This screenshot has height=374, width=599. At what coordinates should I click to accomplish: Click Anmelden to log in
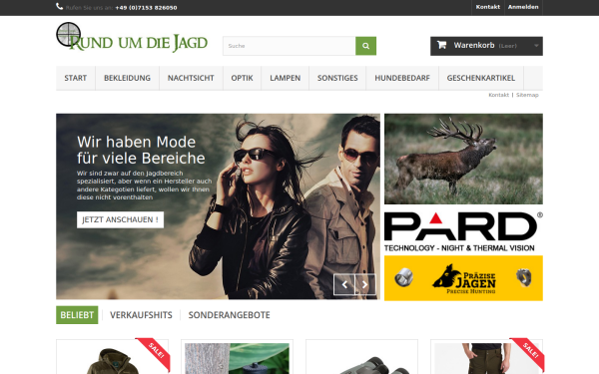click(523, 7)
